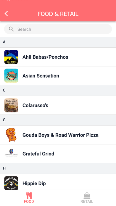Tap the Gouda Boys melting cheese logo
This screenshot has width=116, height=206.
[x=11, y=135]
